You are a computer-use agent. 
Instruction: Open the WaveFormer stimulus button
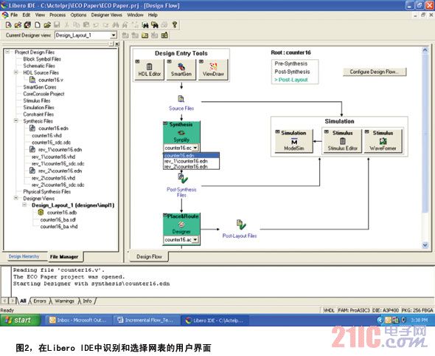383,141
